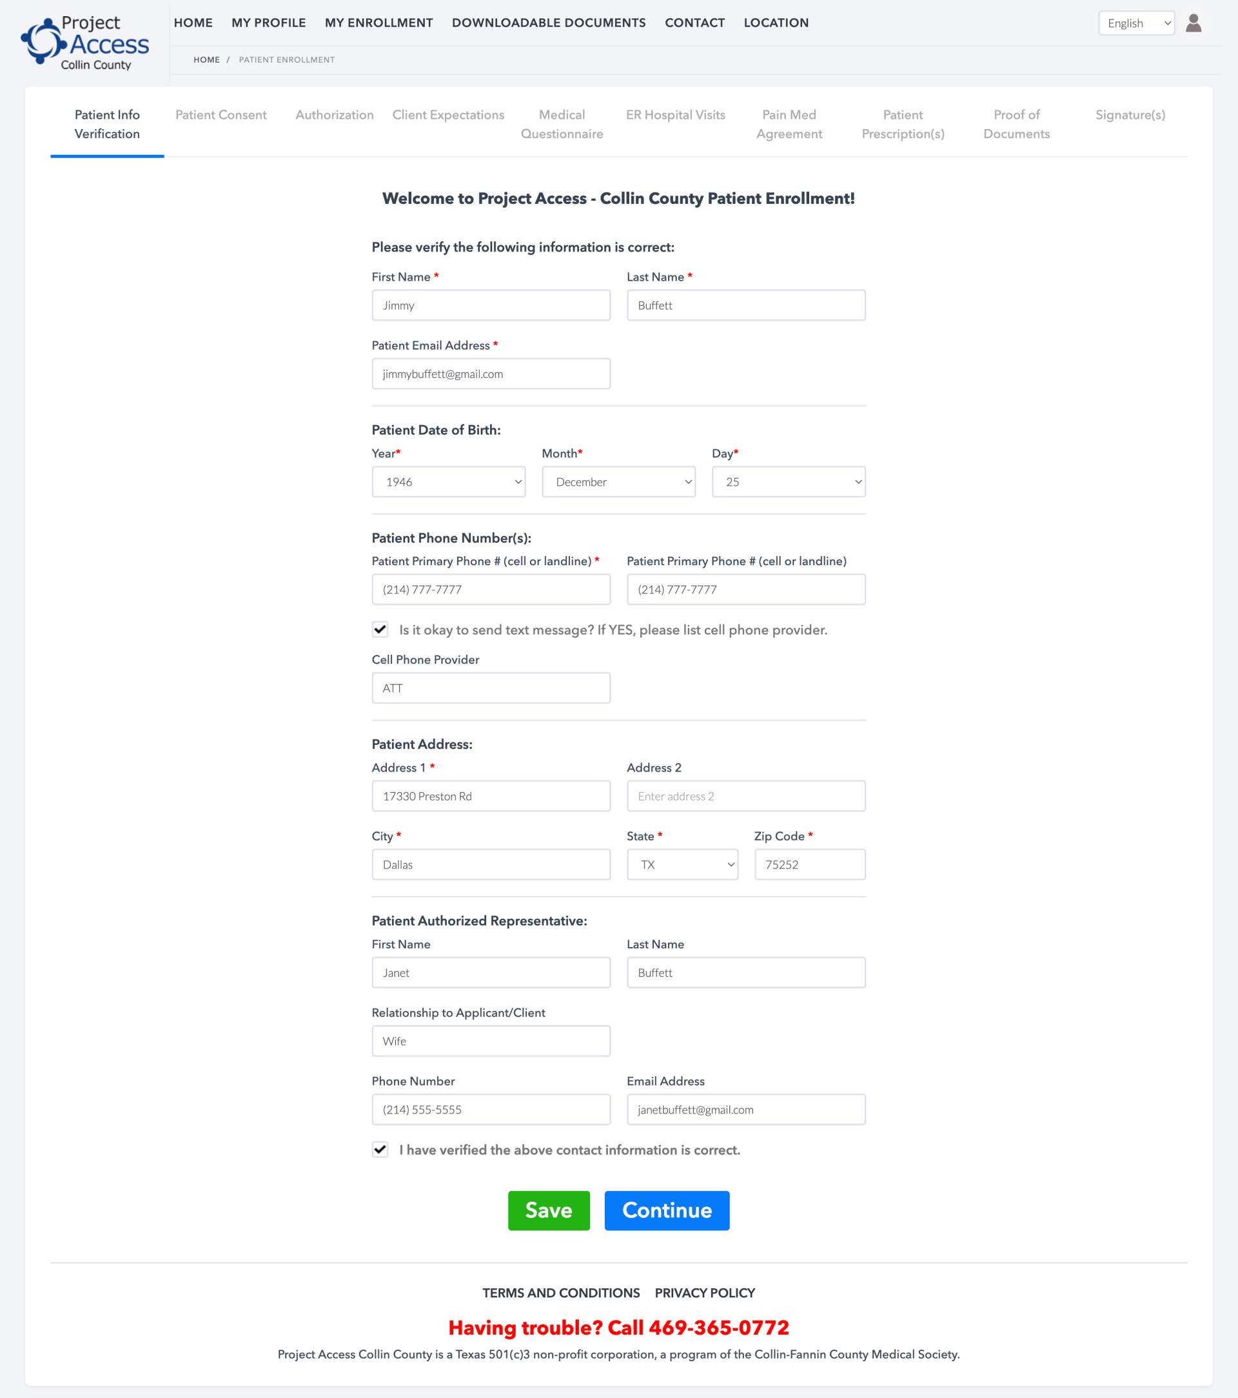Click the optional second Patient Primary Phone field

tap(746, 589)
